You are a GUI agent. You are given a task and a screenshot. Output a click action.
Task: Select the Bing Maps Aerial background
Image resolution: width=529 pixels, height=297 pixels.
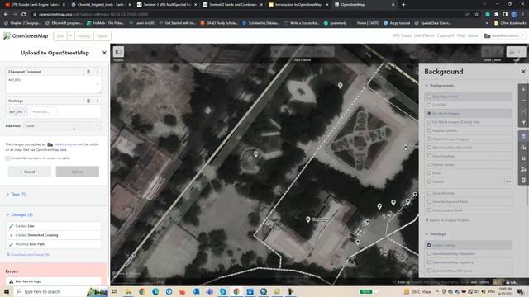pos(468,97)
